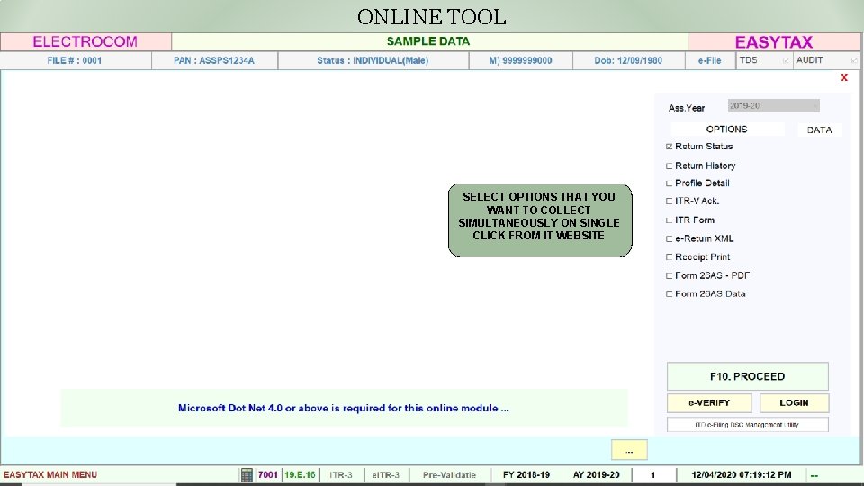Click the Dob: 12/09/1980 cell

pyautogui.click(x=628, y=60)
